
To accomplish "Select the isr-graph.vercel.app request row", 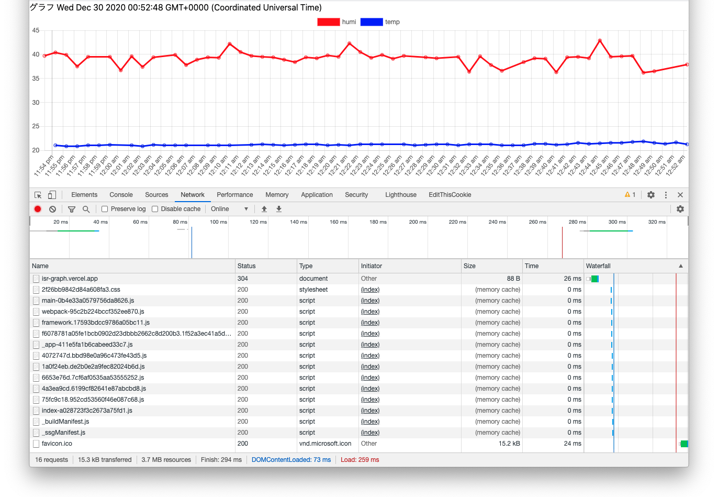I will pyautogui.click(x=359, y=279).
